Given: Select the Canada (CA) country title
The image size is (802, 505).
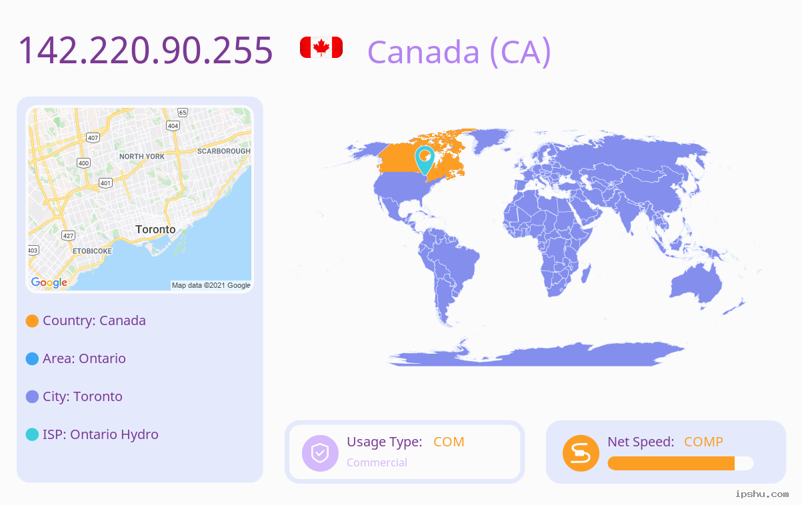Looking at the screenshot, I should (459, 51).
